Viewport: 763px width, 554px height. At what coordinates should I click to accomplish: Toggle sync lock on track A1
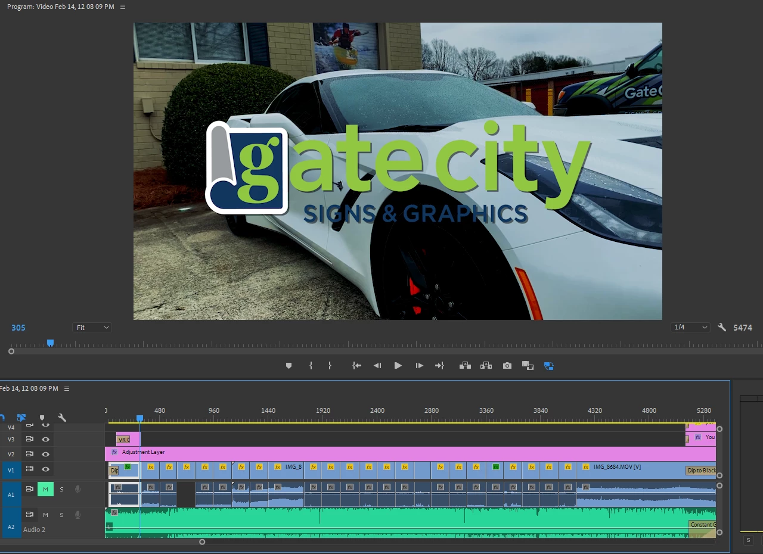coord(29,489)
